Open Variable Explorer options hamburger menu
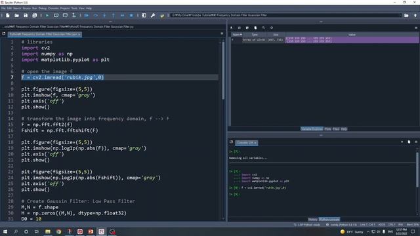 pyautogui.click(x=415, y=28)
